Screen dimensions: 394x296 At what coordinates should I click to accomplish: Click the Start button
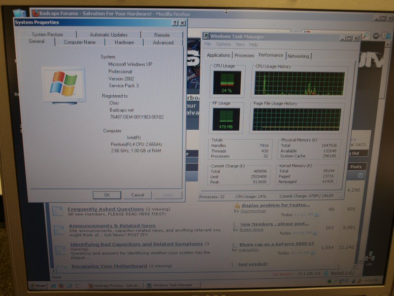[x=38, y=286]
